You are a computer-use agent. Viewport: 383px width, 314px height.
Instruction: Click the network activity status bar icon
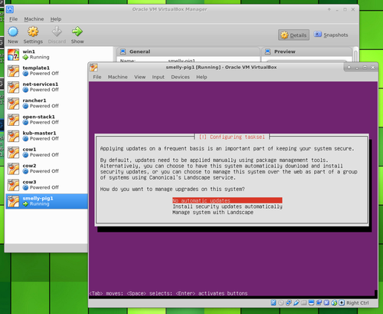point(289,302)
